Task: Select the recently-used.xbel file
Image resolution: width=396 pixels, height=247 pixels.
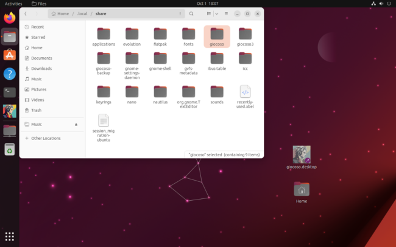Action: (x=245, y=97)
